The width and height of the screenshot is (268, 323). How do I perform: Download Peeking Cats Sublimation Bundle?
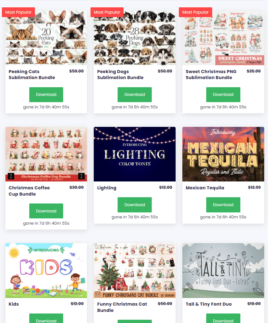pos(46,95)
